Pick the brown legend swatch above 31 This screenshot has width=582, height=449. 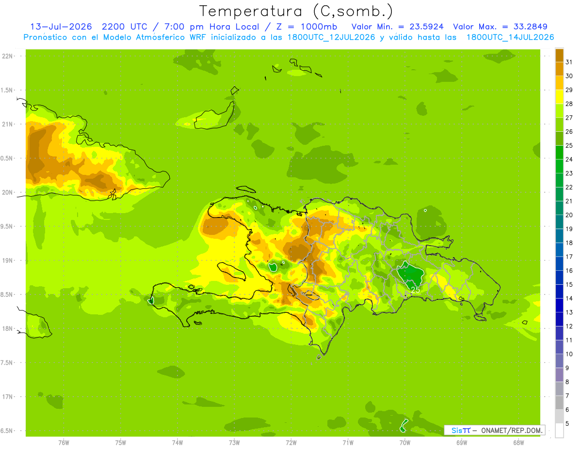click(x=559, y=55)
